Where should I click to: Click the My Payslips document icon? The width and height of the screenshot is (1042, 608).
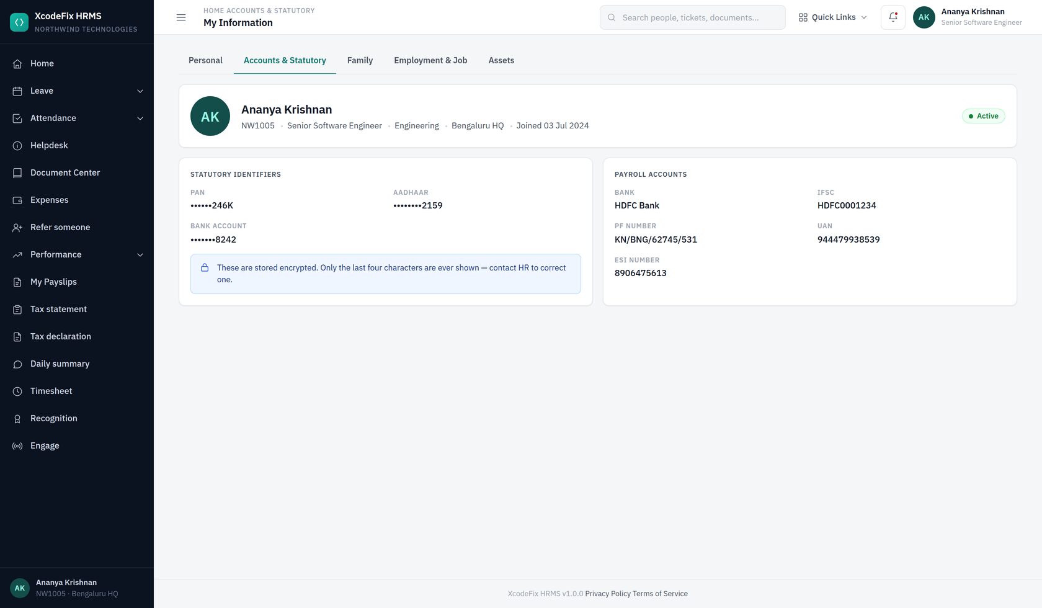tap(17, 282)
